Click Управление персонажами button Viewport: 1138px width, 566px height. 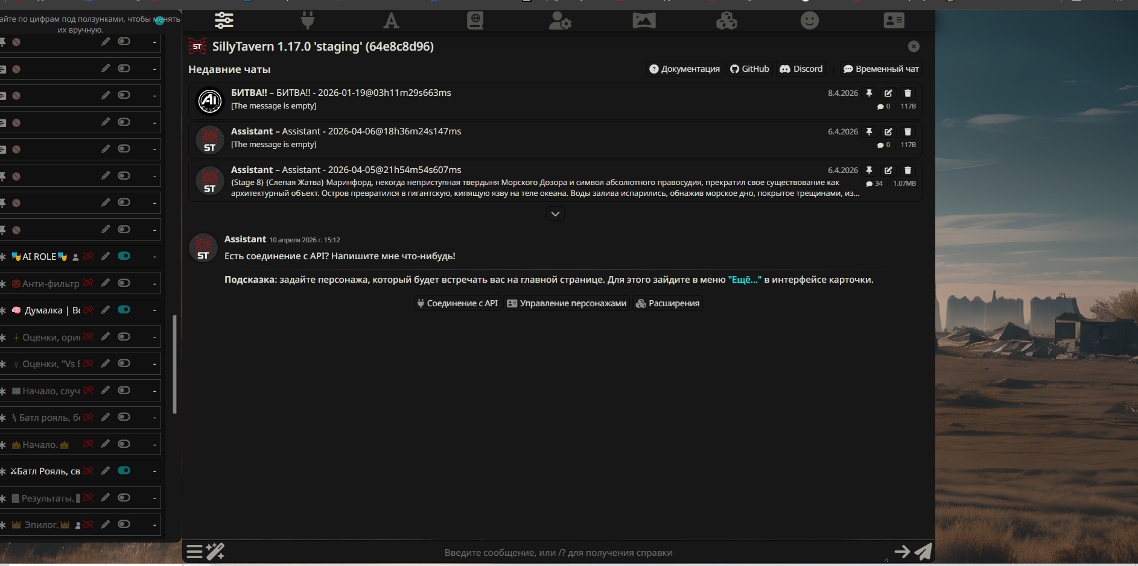click(x=567, y=303)
